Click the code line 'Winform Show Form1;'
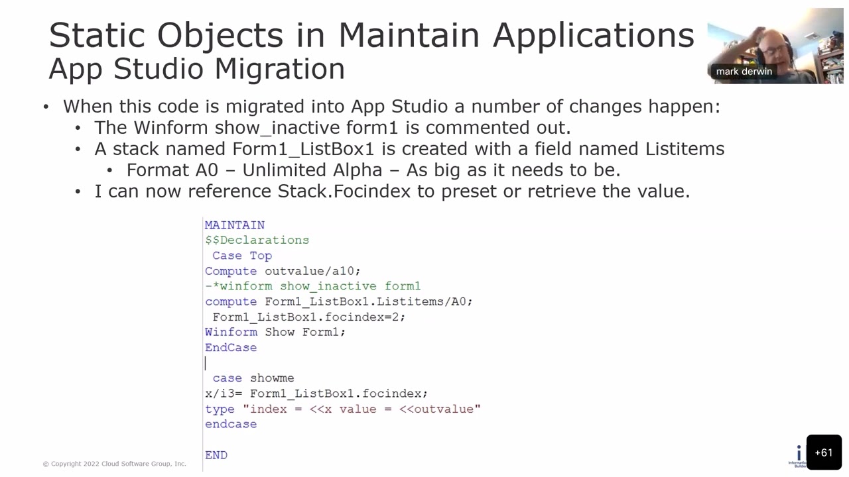 tap(275, 332)
